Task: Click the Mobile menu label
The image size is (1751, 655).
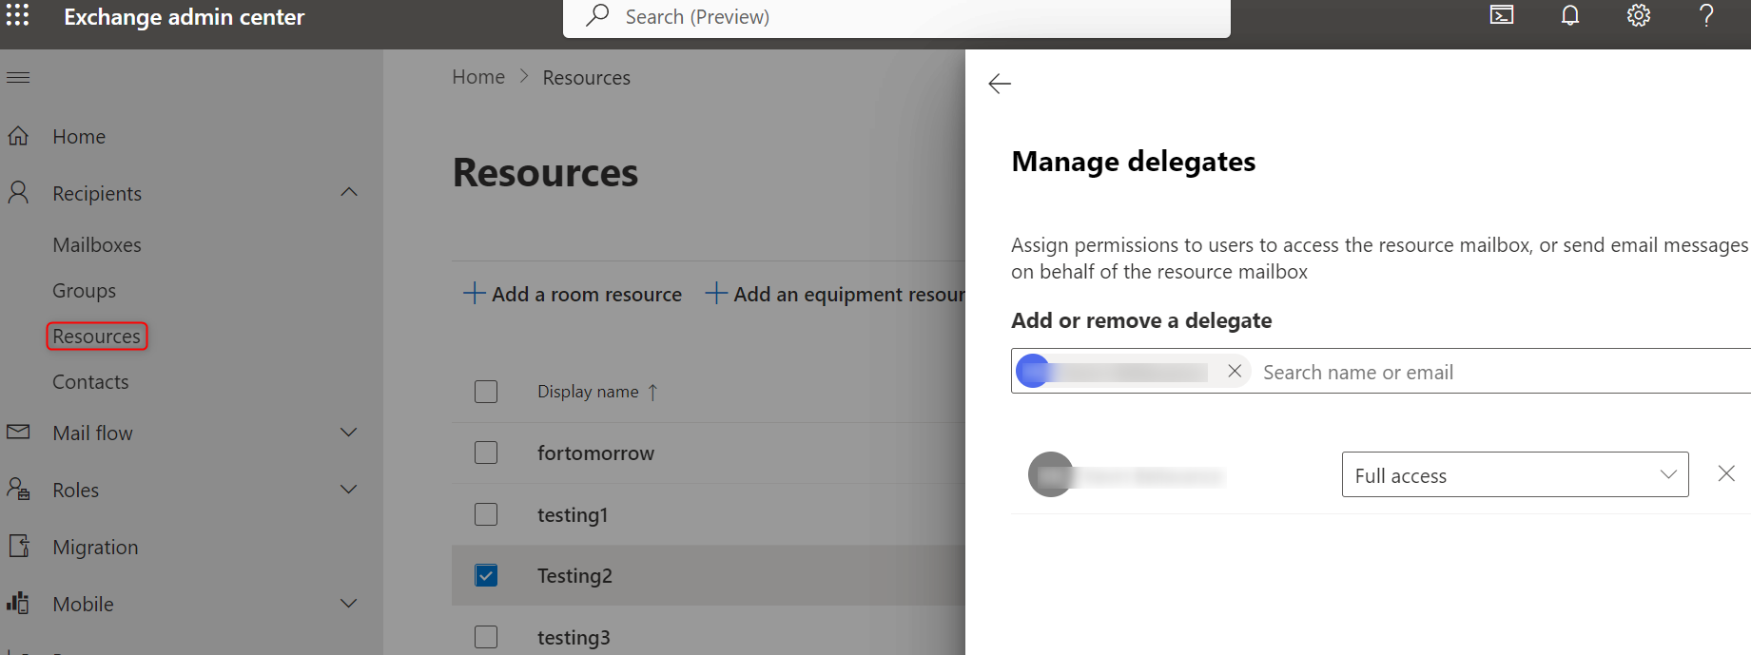Action: pos(83,605)
